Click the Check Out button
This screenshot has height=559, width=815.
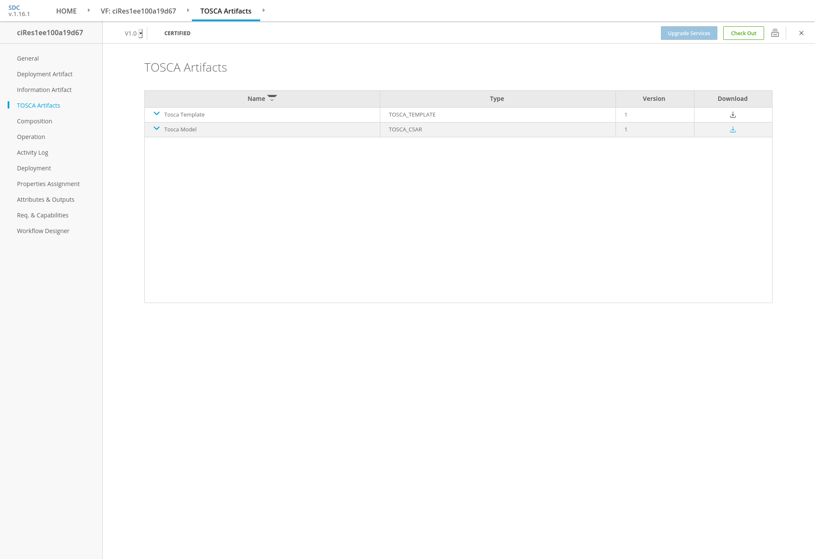click(743, 33)
